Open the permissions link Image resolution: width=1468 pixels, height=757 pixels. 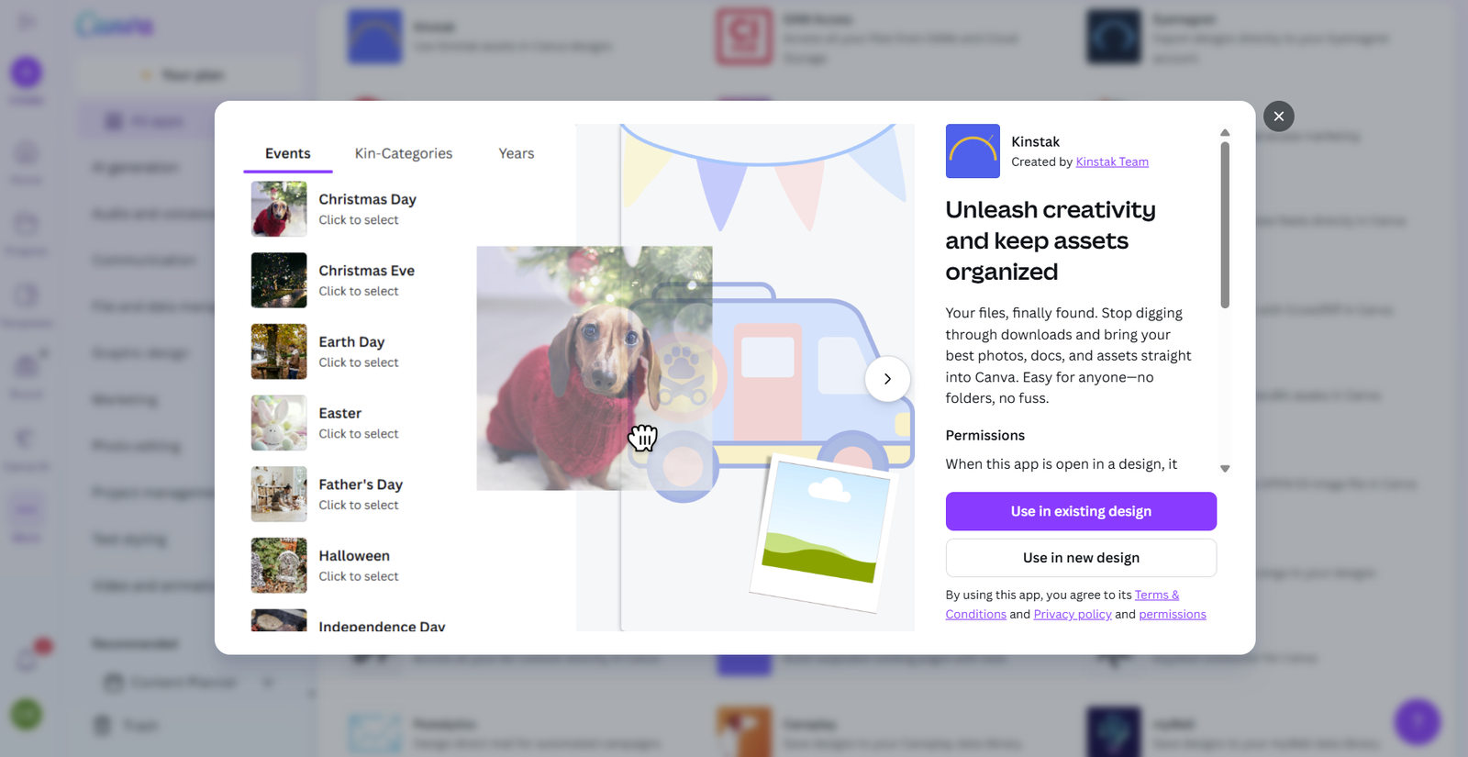(1173, 614)
